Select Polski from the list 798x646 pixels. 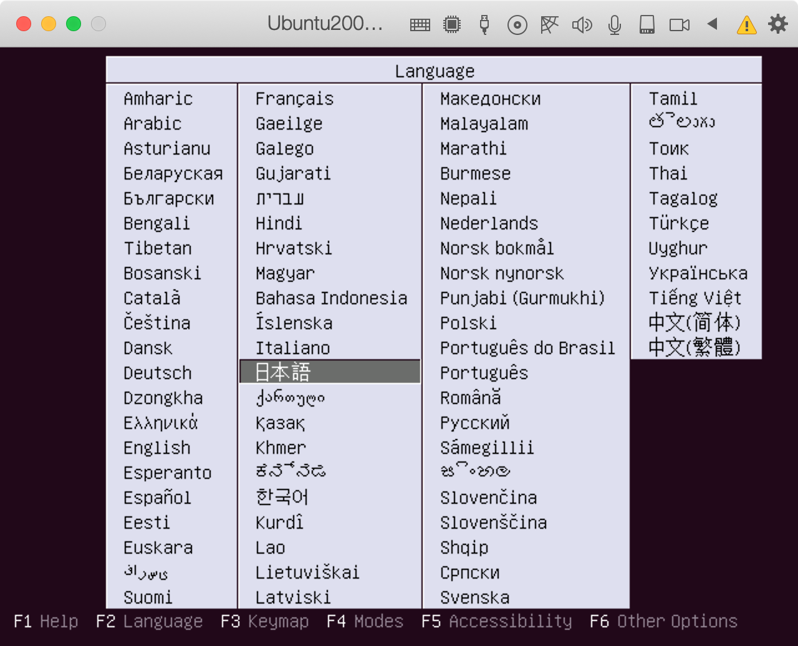[x=469, y=323]
